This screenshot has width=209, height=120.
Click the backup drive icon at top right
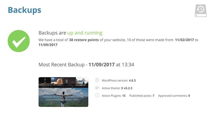click(201, 11)
